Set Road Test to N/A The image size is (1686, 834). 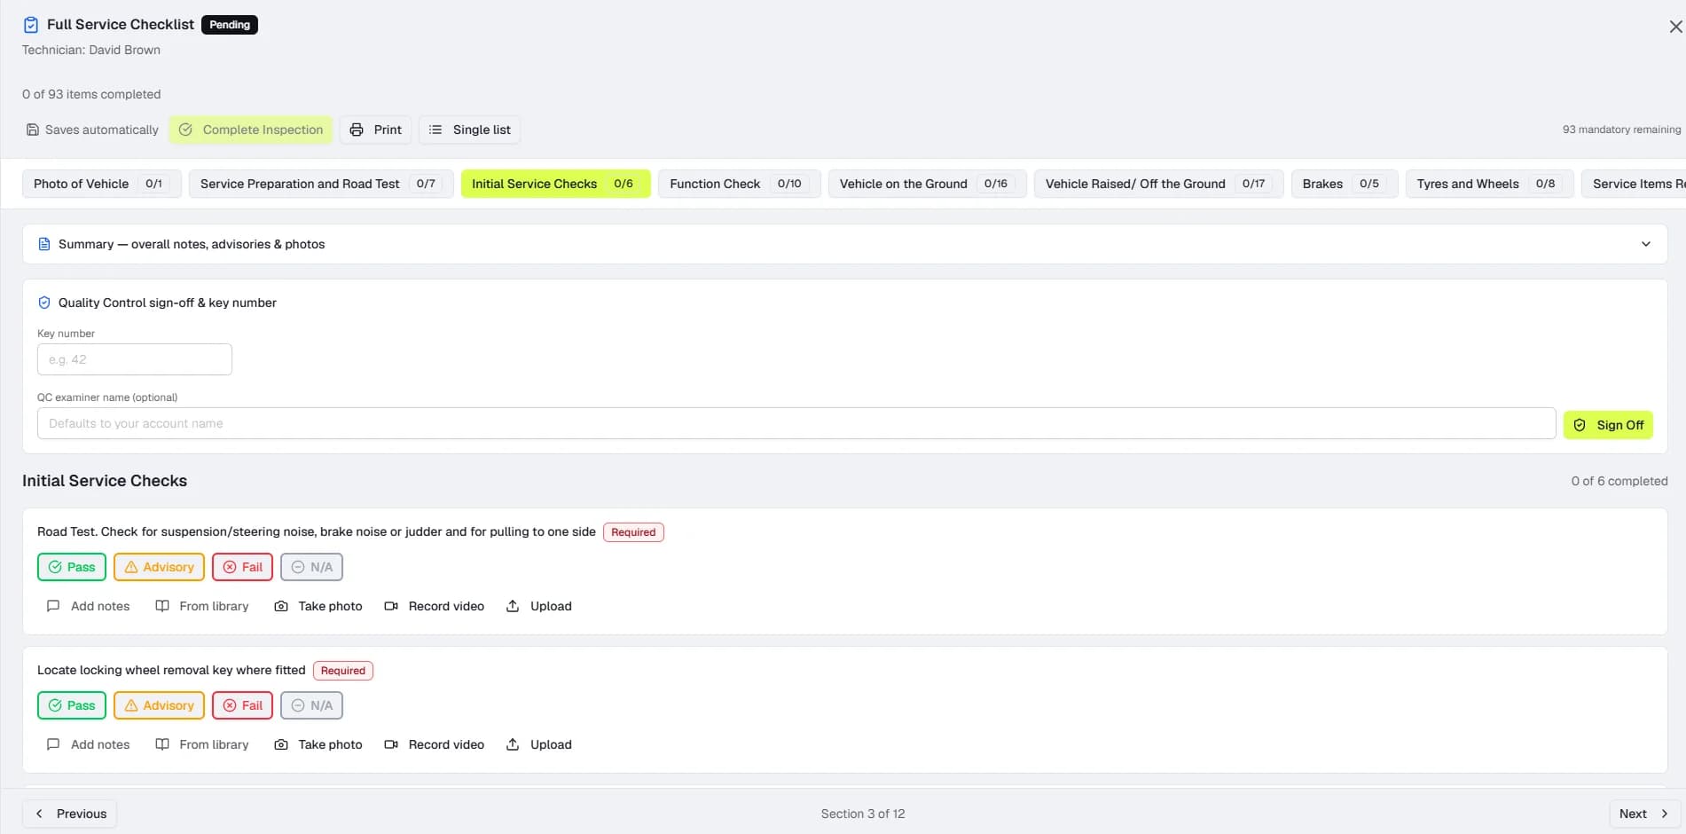(x=311, y=567)
